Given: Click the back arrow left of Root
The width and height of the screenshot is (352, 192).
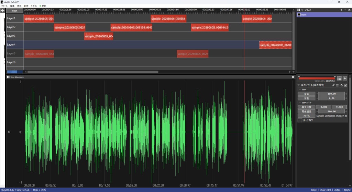Looking at the screenshot, I should 3,11.
